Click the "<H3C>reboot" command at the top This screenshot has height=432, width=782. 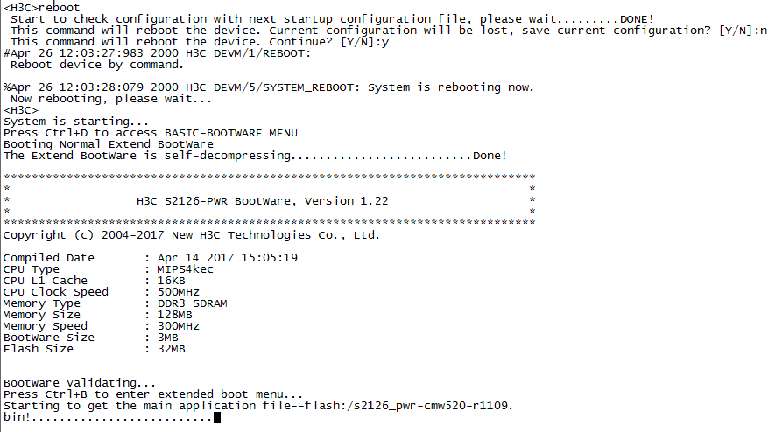click(x=40, y=7)
